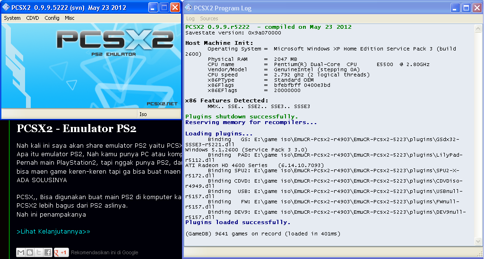Click the '(GameDB) 9641 games on record' line
This screenshot has width=484, height=259.
coord(263,234)
